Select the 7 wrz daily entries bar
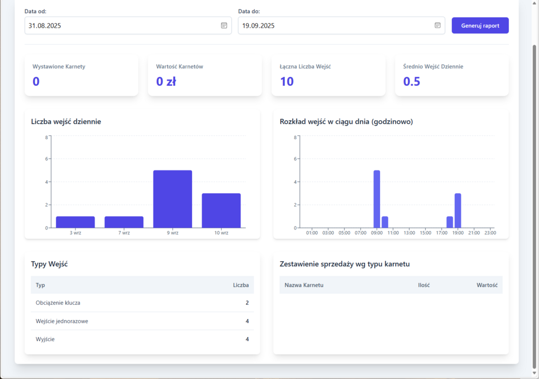The height and width of the screenshot is (379, 539). tap(124, 222)
